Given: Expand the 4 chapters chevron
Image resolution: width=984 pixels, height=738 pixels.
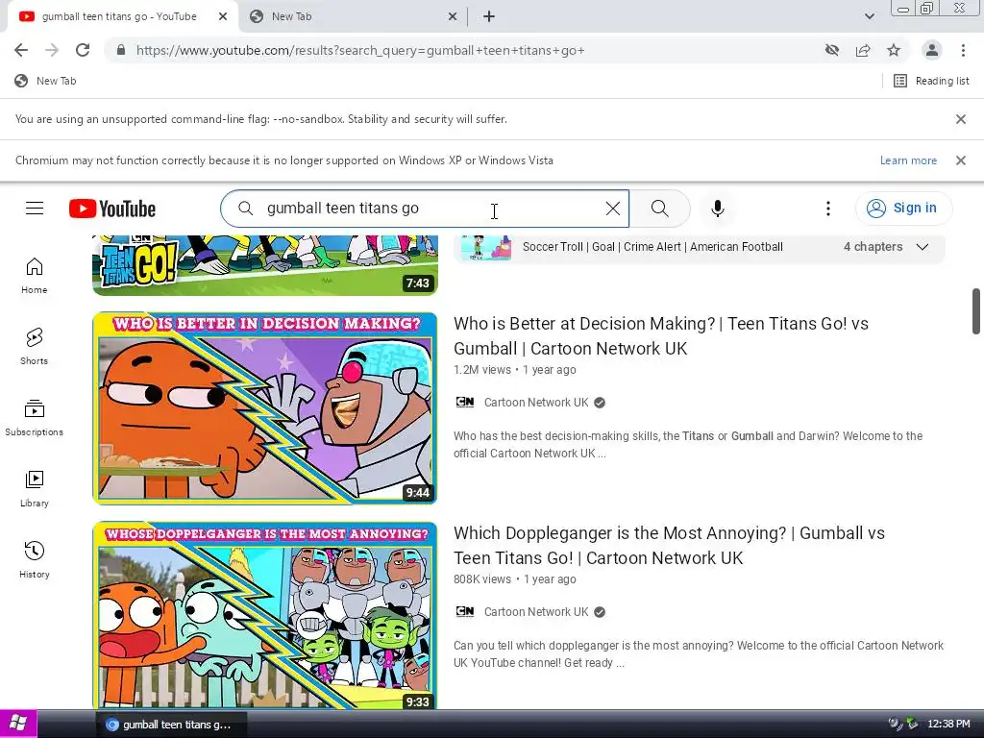Looking at the screenshot, I should coord(922,247).
